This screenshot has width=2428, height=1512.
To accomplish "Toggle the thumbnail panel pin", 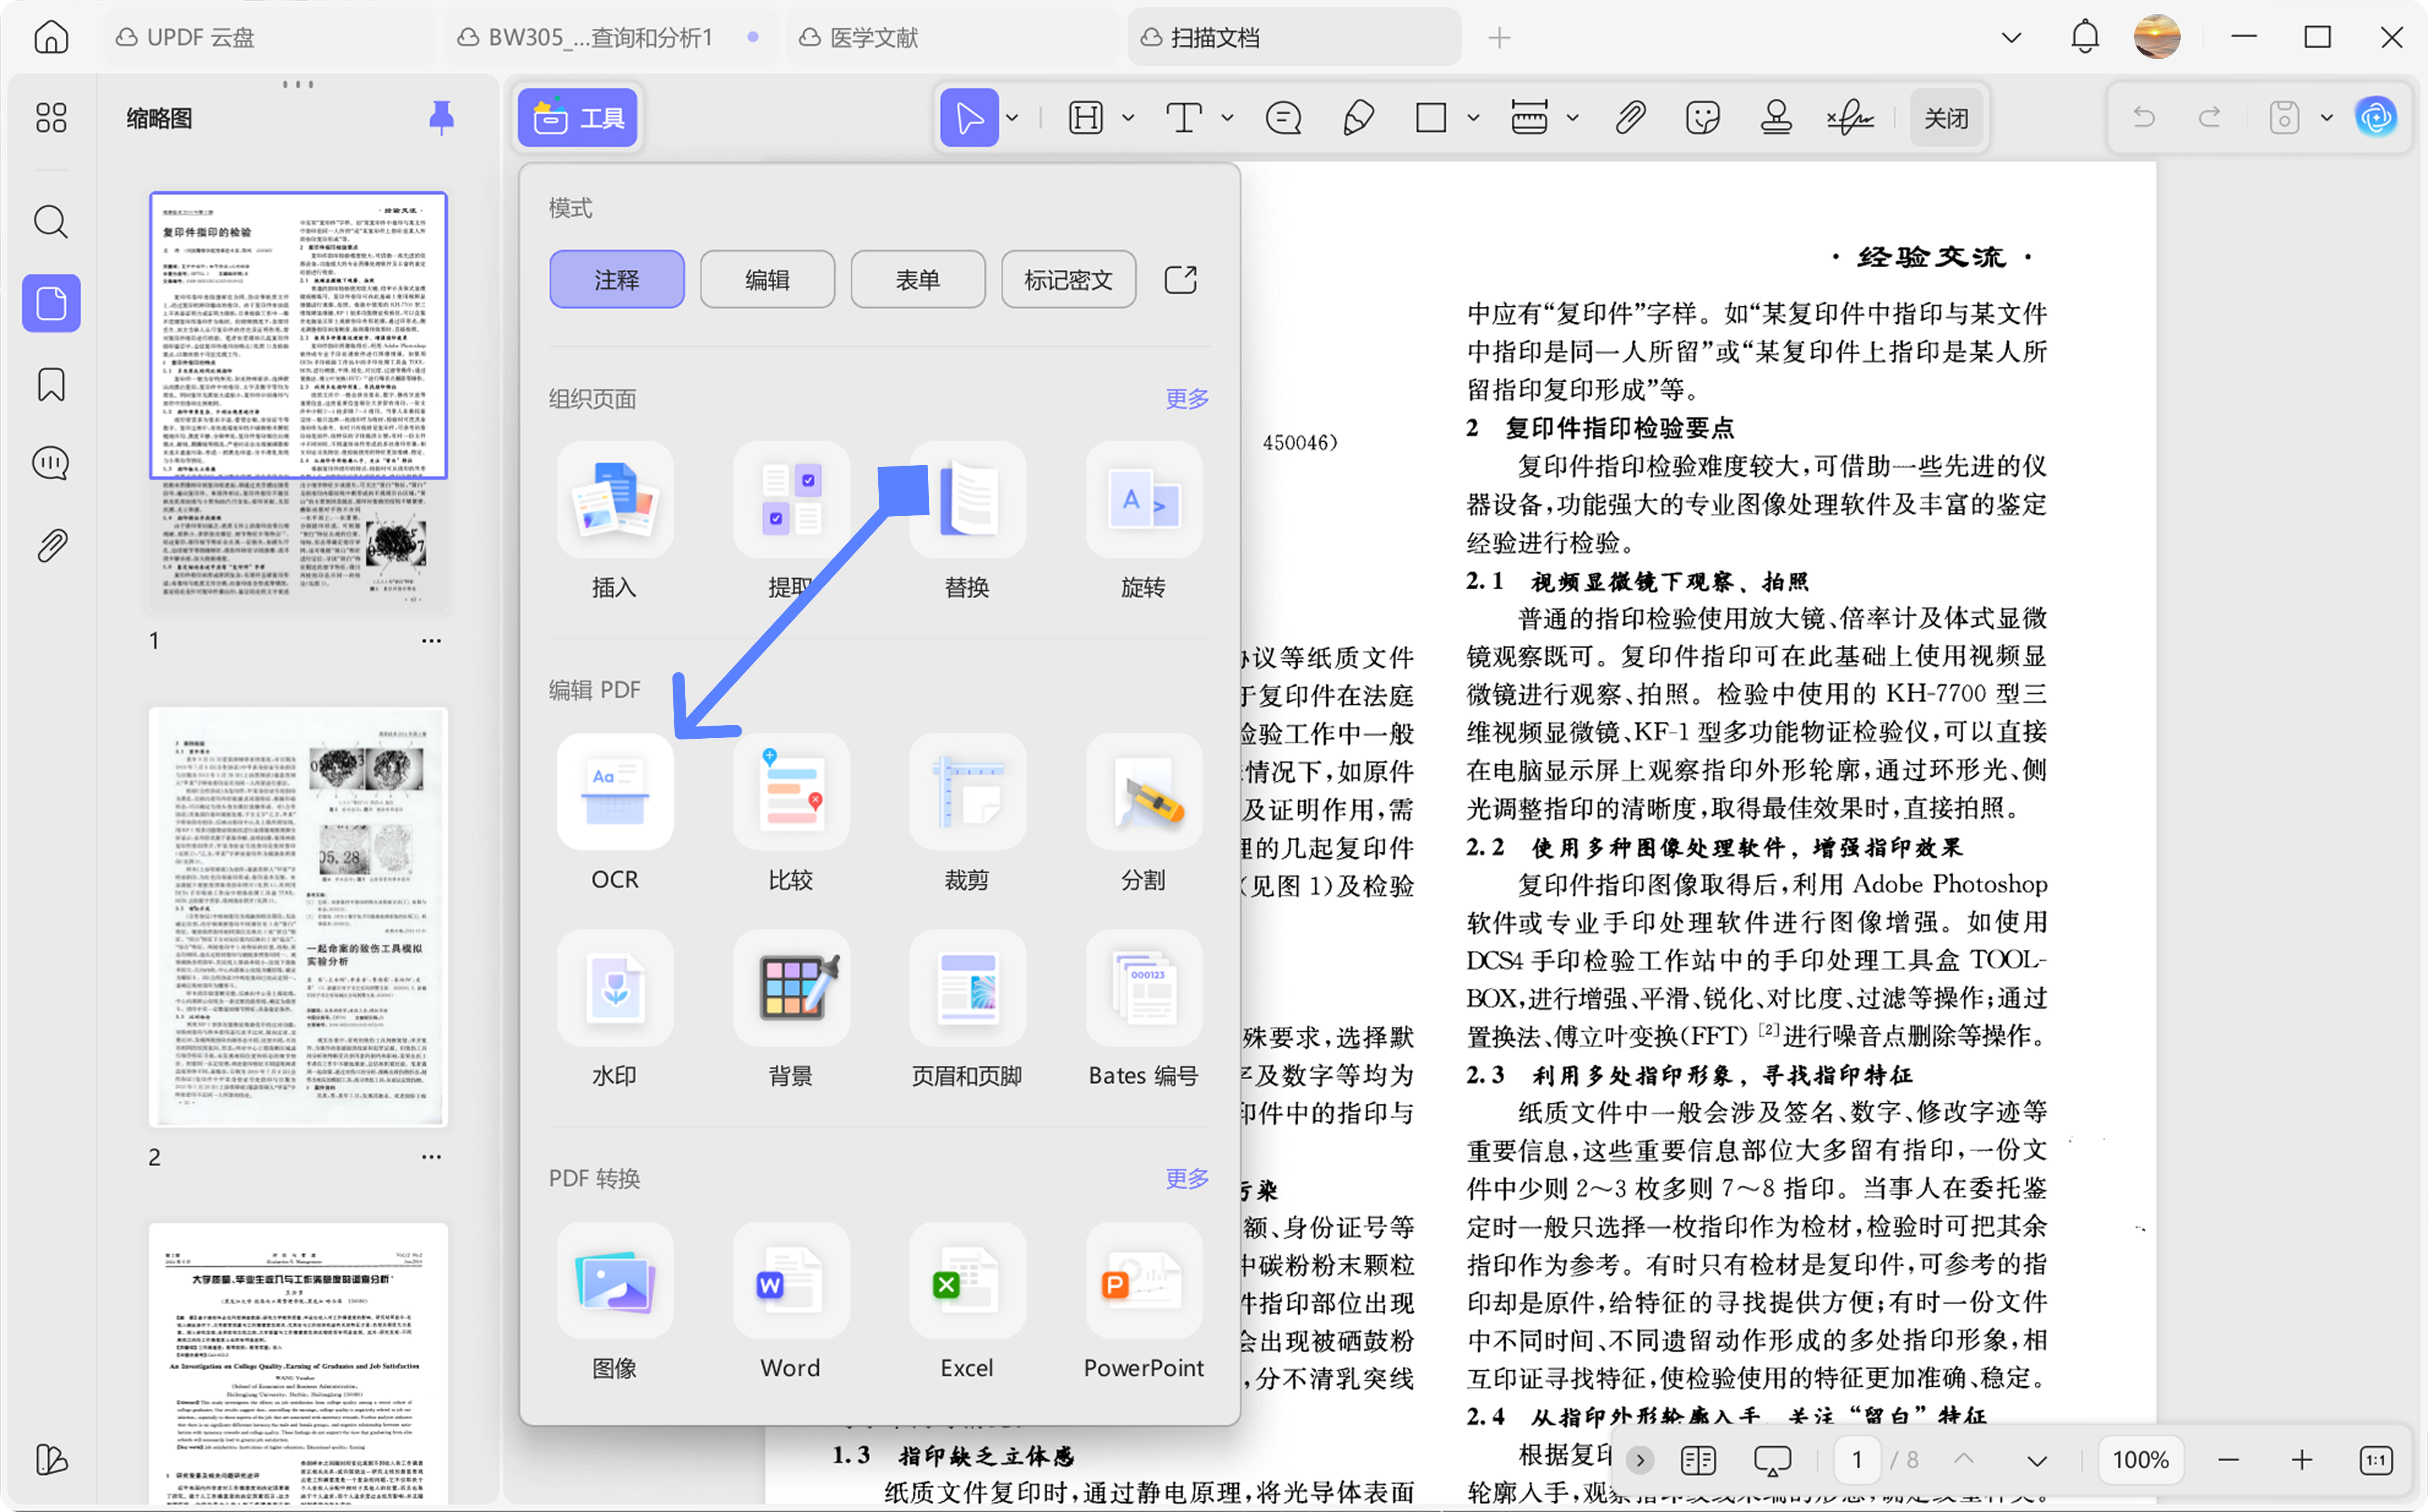I will pos(441,118).
